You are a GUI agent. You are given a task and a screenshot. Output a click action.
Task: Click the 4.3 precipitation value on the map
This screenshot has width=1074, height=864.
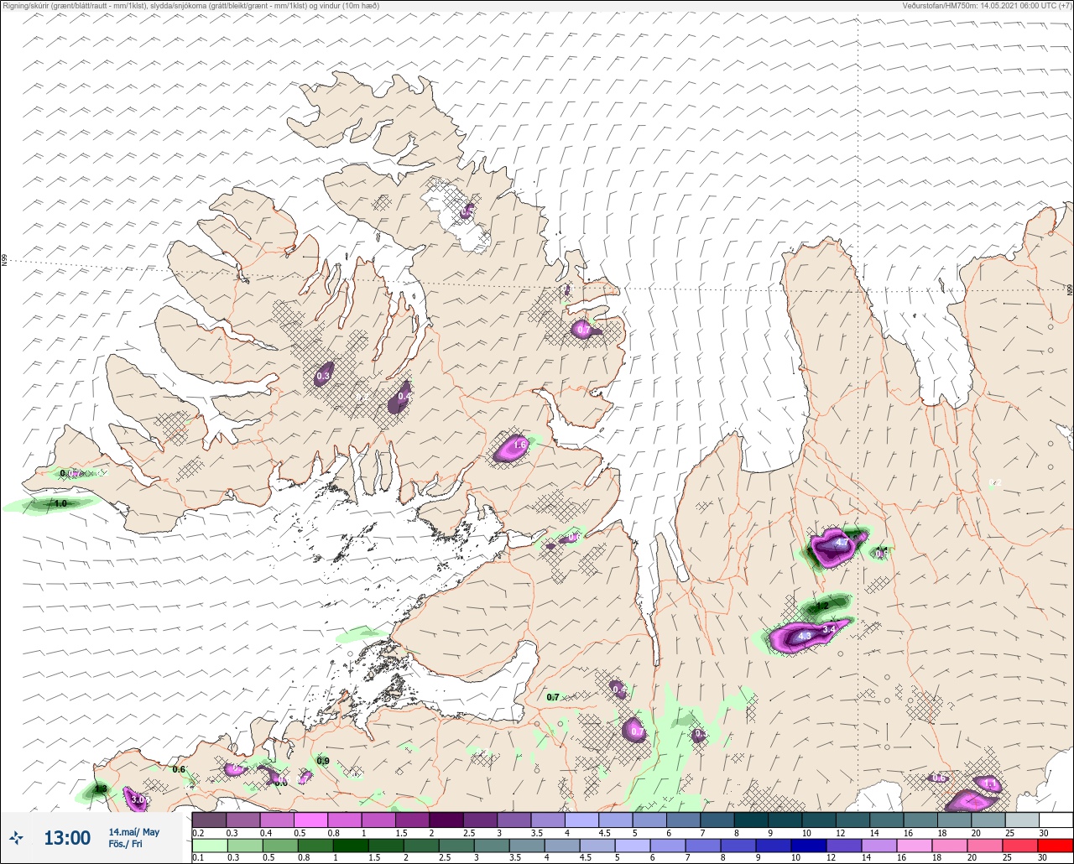(805, 637)
